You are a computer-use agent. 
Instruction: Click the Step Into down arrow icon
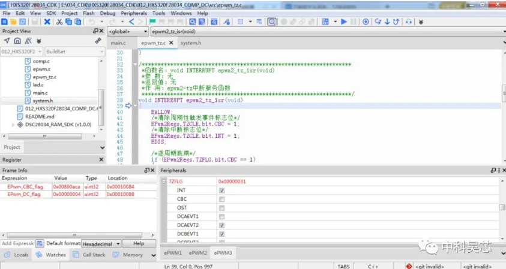[x=387, y=22]
